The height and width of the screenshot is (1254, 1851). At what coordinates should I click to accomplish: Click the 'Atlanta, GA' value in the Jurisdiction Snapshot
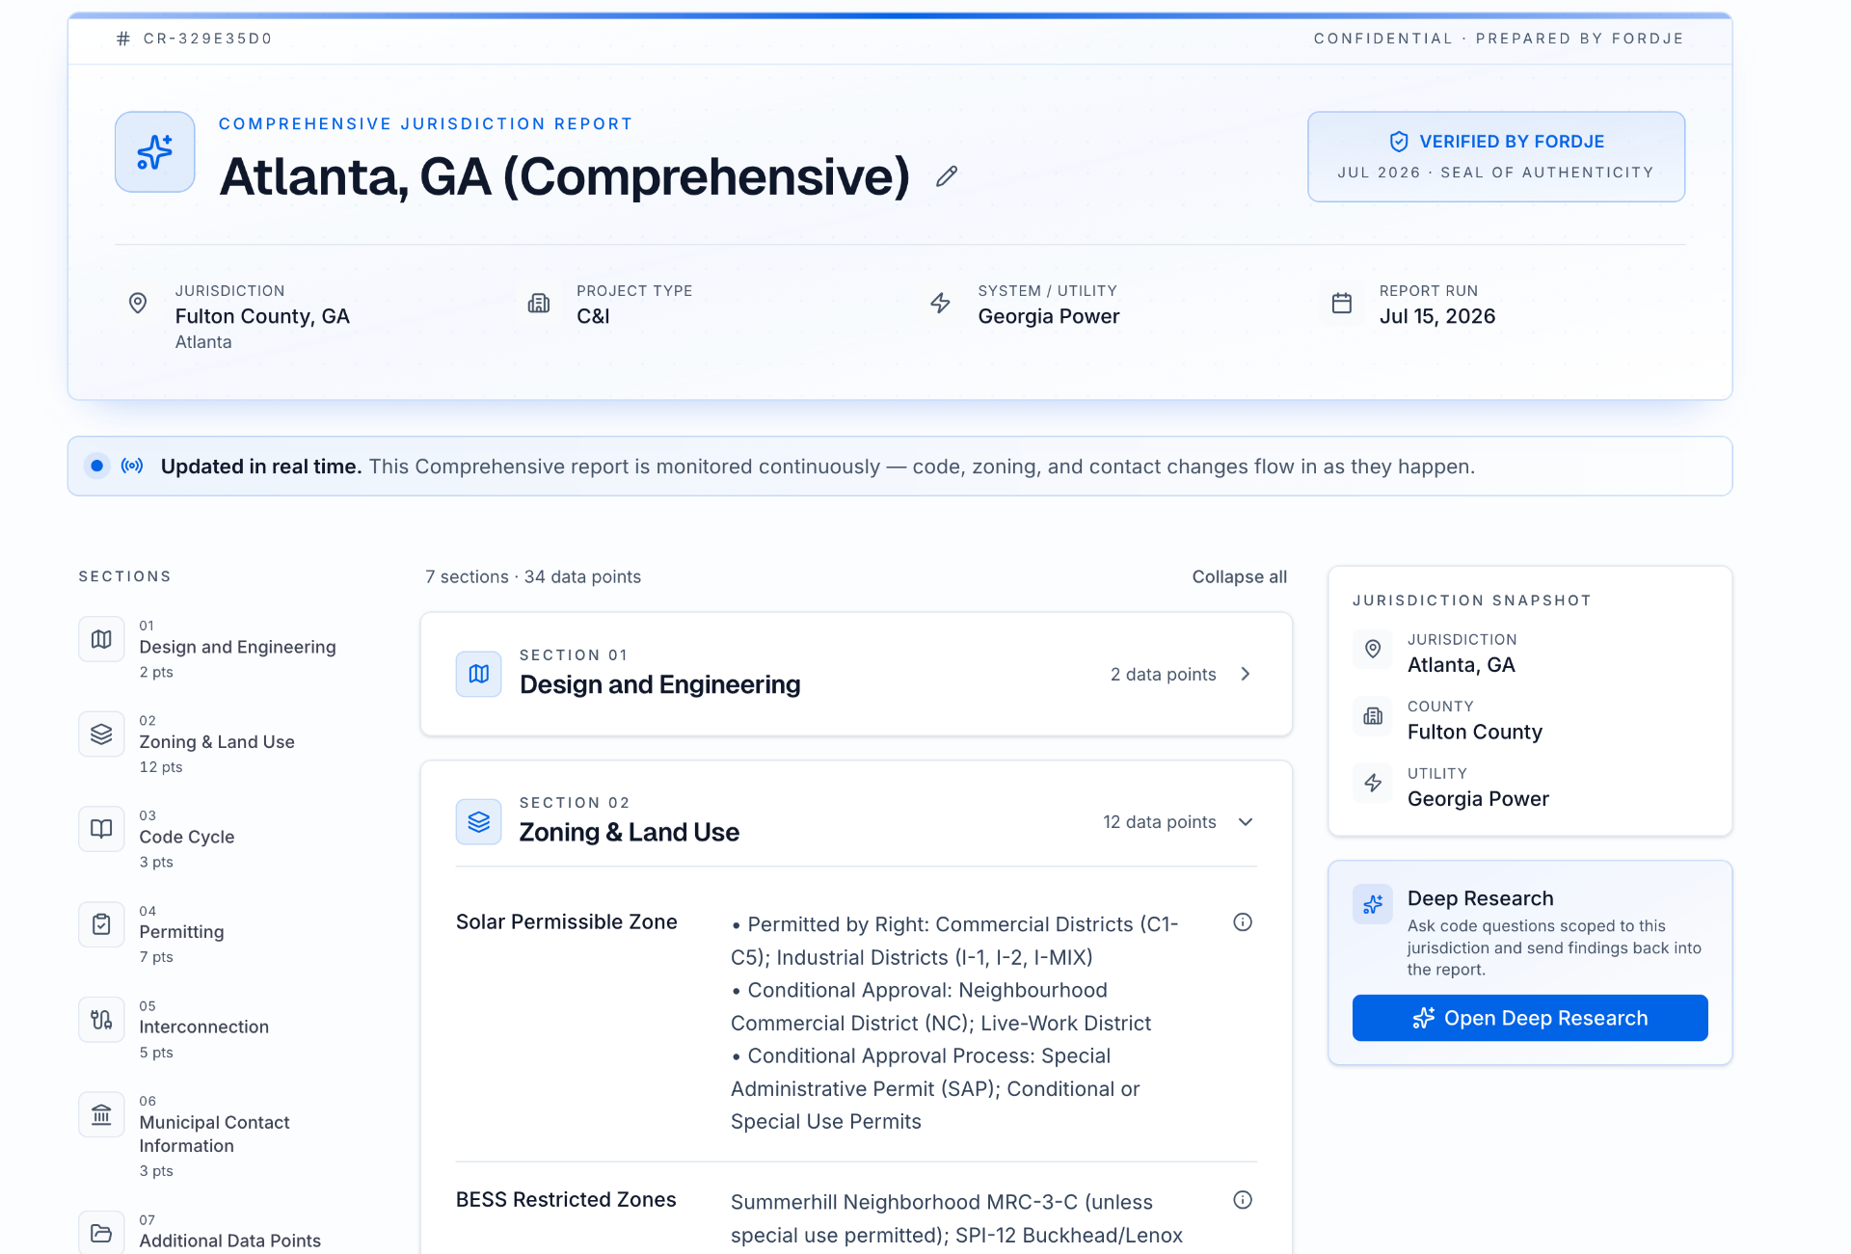(x=1462, y=665)
